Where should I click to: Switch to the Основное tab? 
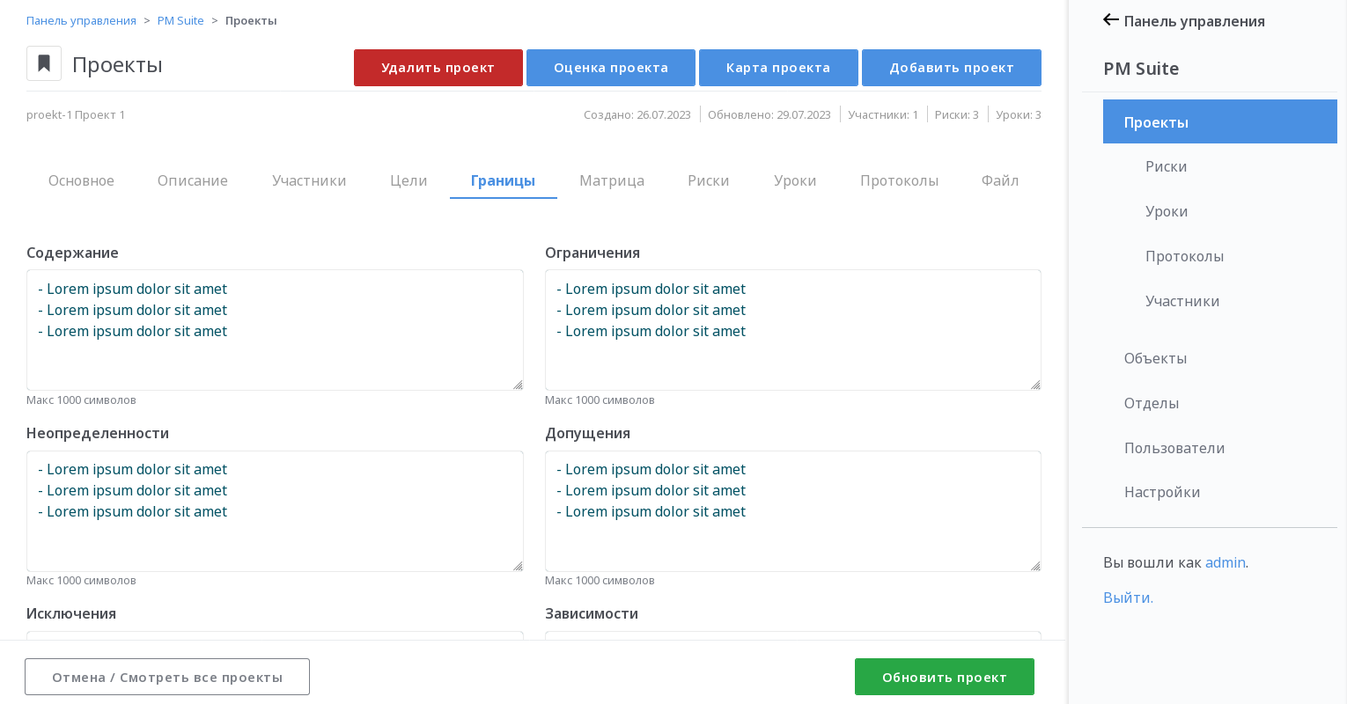tap(81, 180)
